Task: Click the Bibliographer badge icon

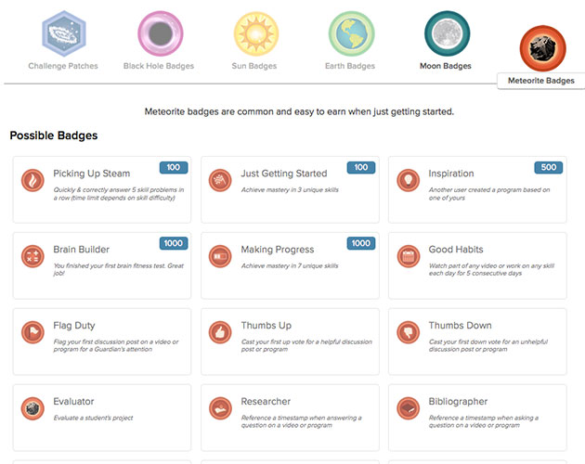Action: coord(408,407)
